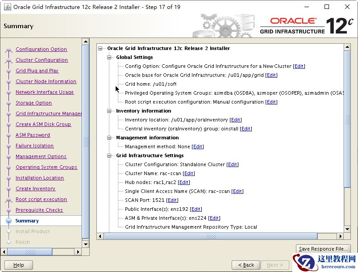Open Help

tap(19, 265)
